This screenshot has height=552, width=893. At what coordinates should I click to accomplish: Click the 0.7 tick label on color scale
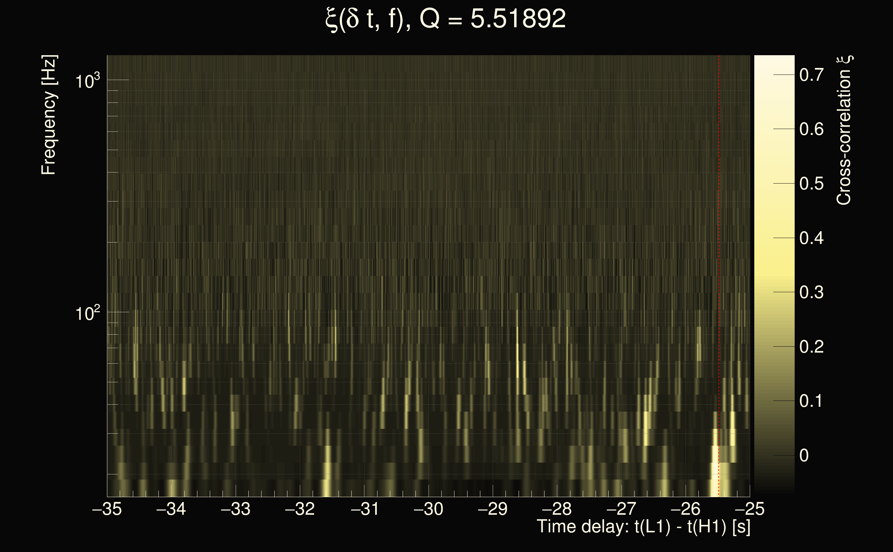(811, 75)
